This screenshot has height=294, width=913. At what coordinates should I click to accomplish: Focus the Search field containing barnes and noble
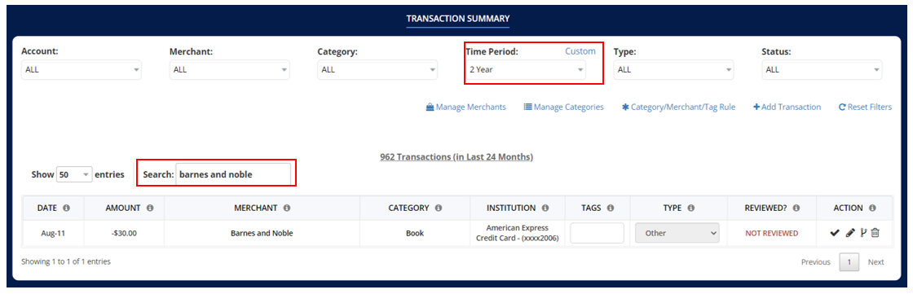pos(233,174)
